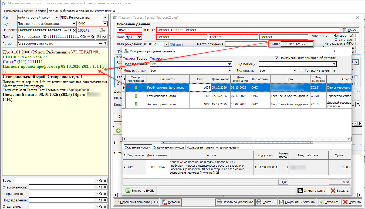Check the Анонимно checkbox

(x=330, y=35)
